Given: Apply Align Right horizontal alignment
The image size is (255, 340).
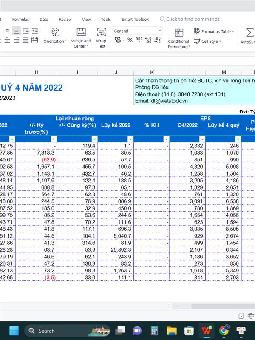Looking at the screenshot, I should tap(17, 40).
